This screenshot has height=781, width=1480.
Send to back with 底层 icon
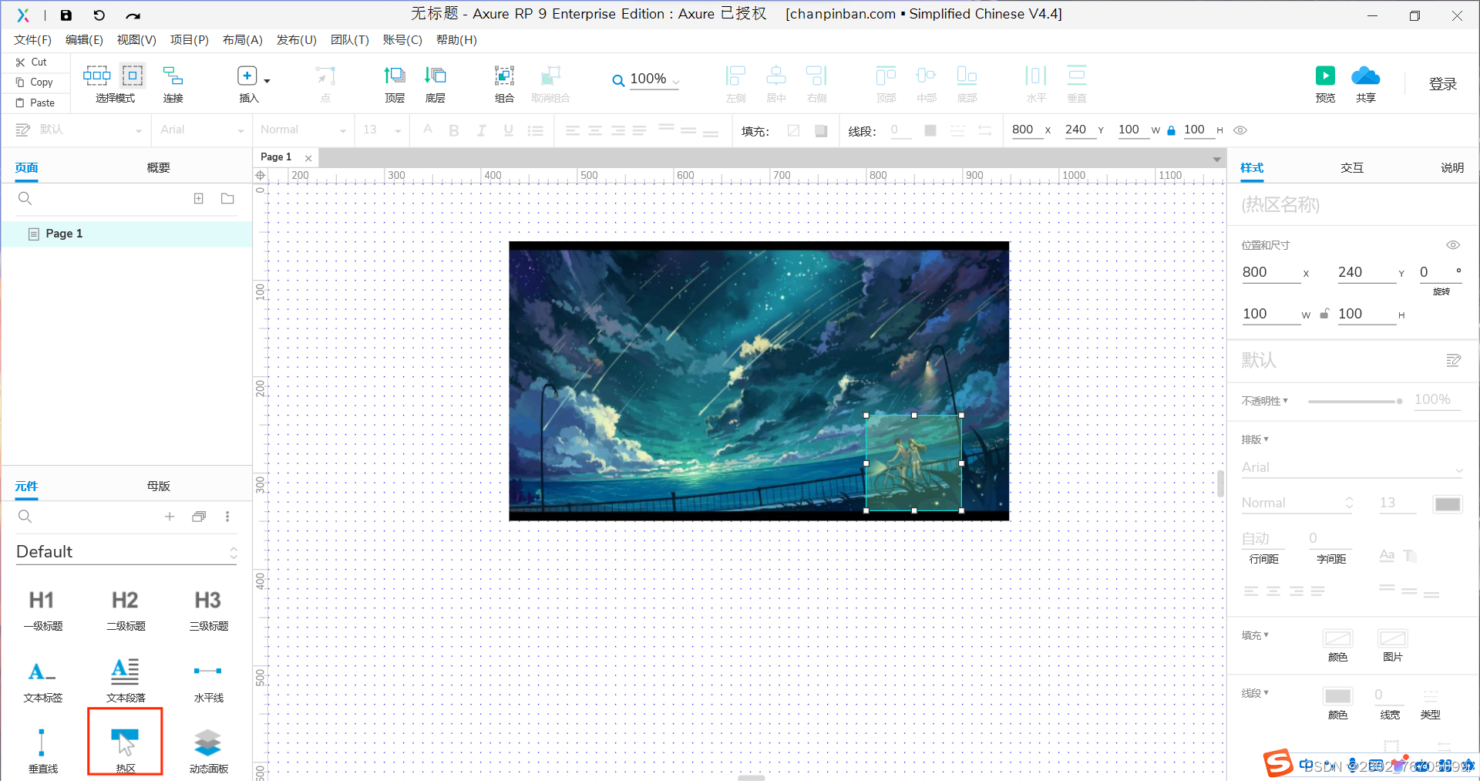436,76
